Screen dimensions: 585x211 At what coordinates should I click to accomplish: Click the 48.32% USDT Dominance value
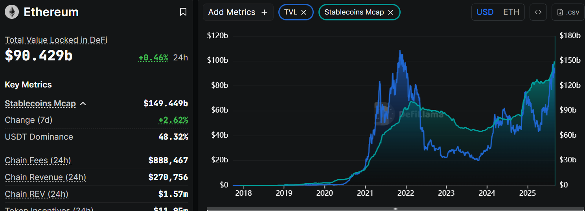173,137
